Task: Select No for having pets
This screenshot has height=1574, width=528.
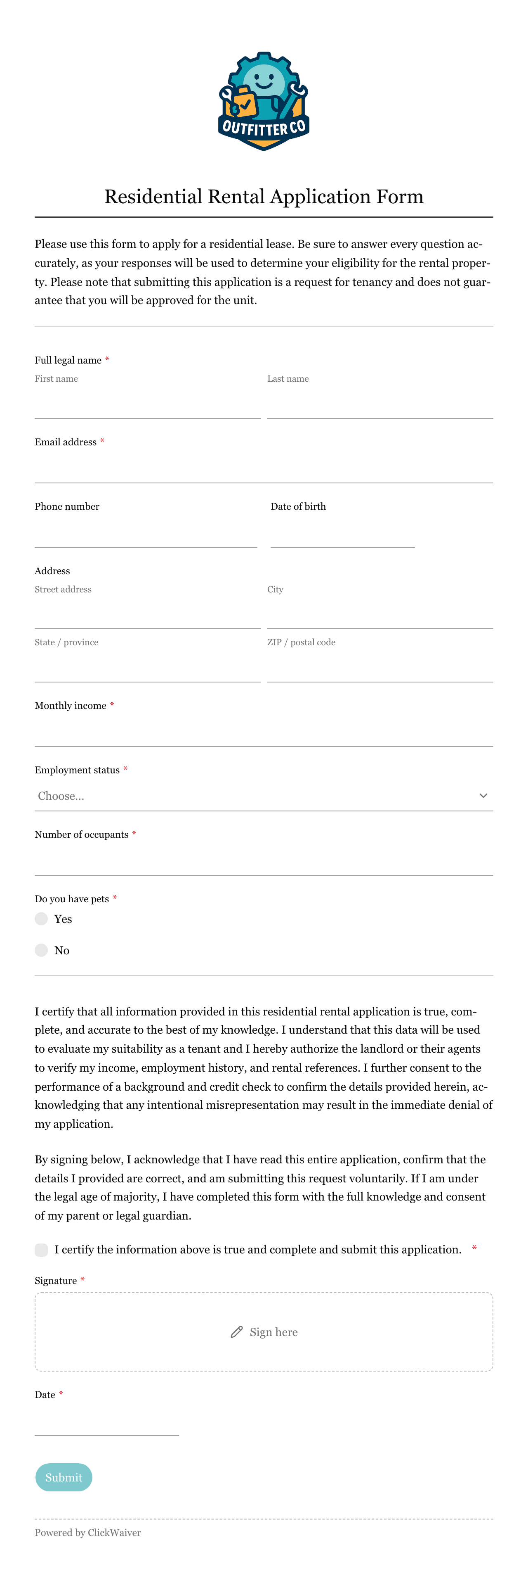Action: [x=42, y=949]
